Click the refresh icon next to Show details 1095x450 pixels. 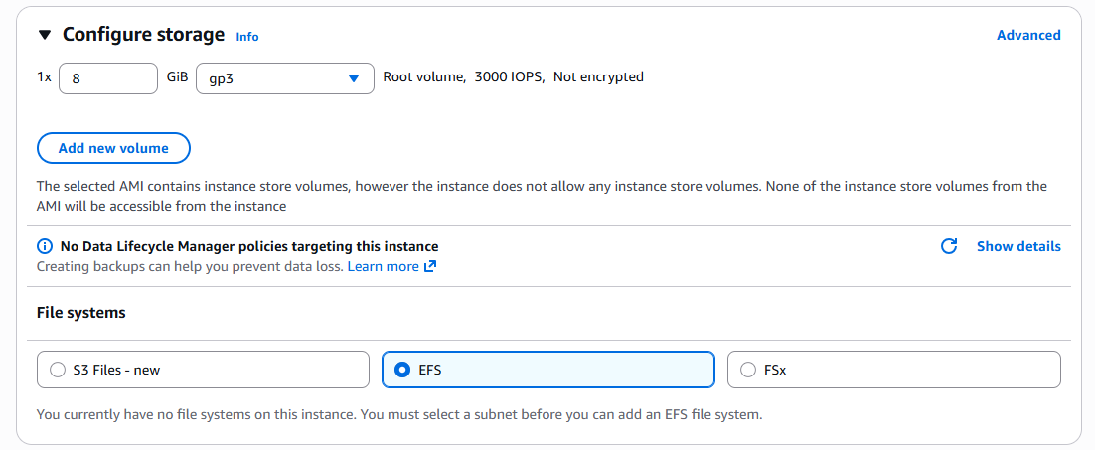tap(948, 246)
